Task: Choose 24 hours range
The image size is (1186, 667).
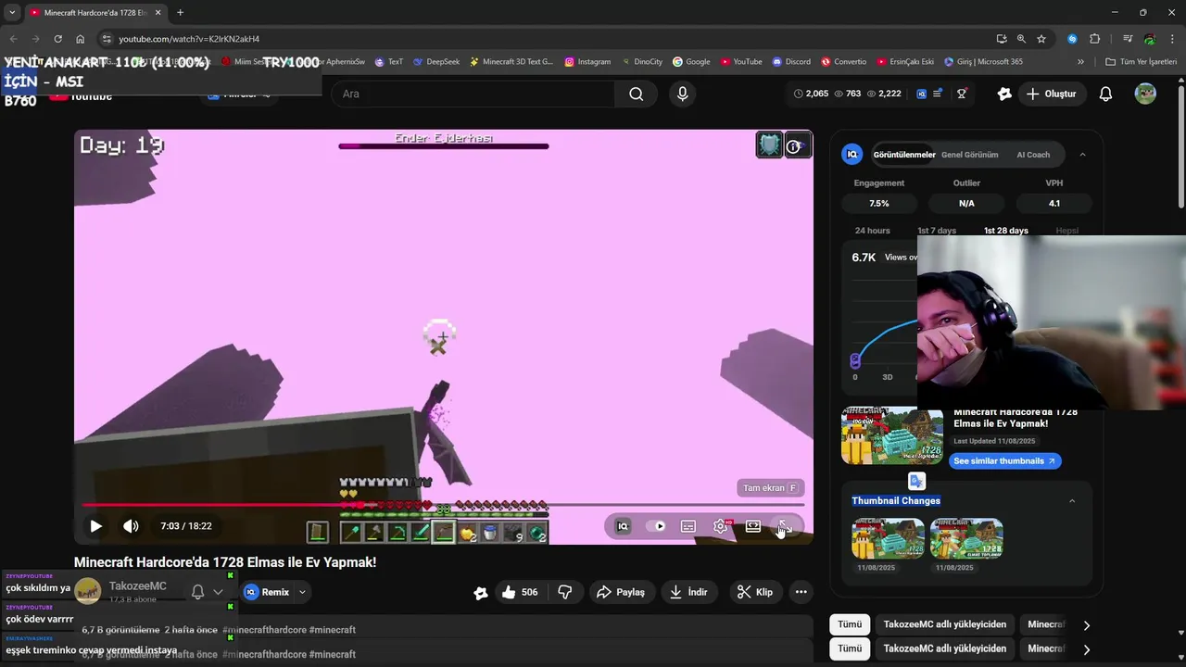Action: [872, 231]
